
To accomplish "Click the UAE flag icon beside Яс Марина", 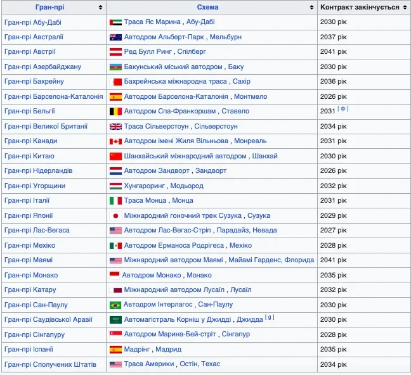I will 115,22.
